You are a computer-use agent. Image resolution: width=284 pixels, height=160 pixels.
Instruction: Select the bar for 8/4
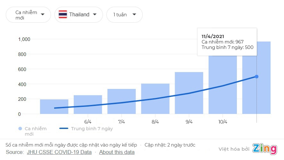click(x=155, y=99)
